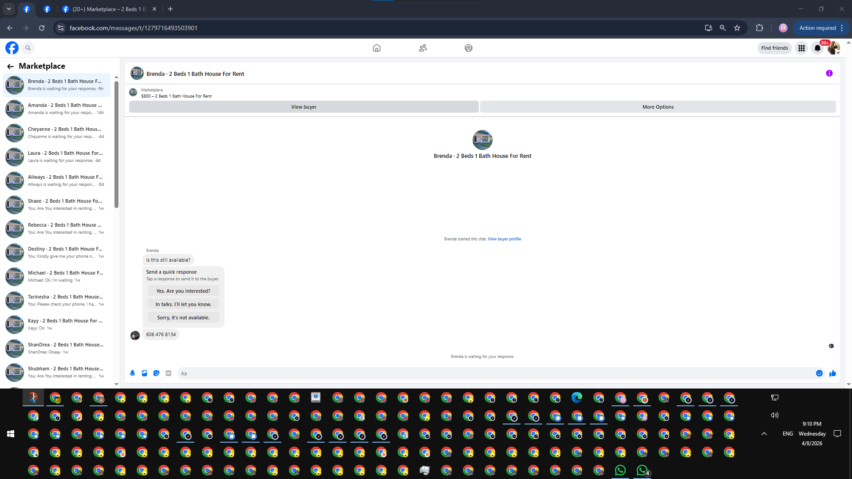Open the Facebook notifications bell
The width and height of the screenshot is (852, 479).
tap(817, 48)
